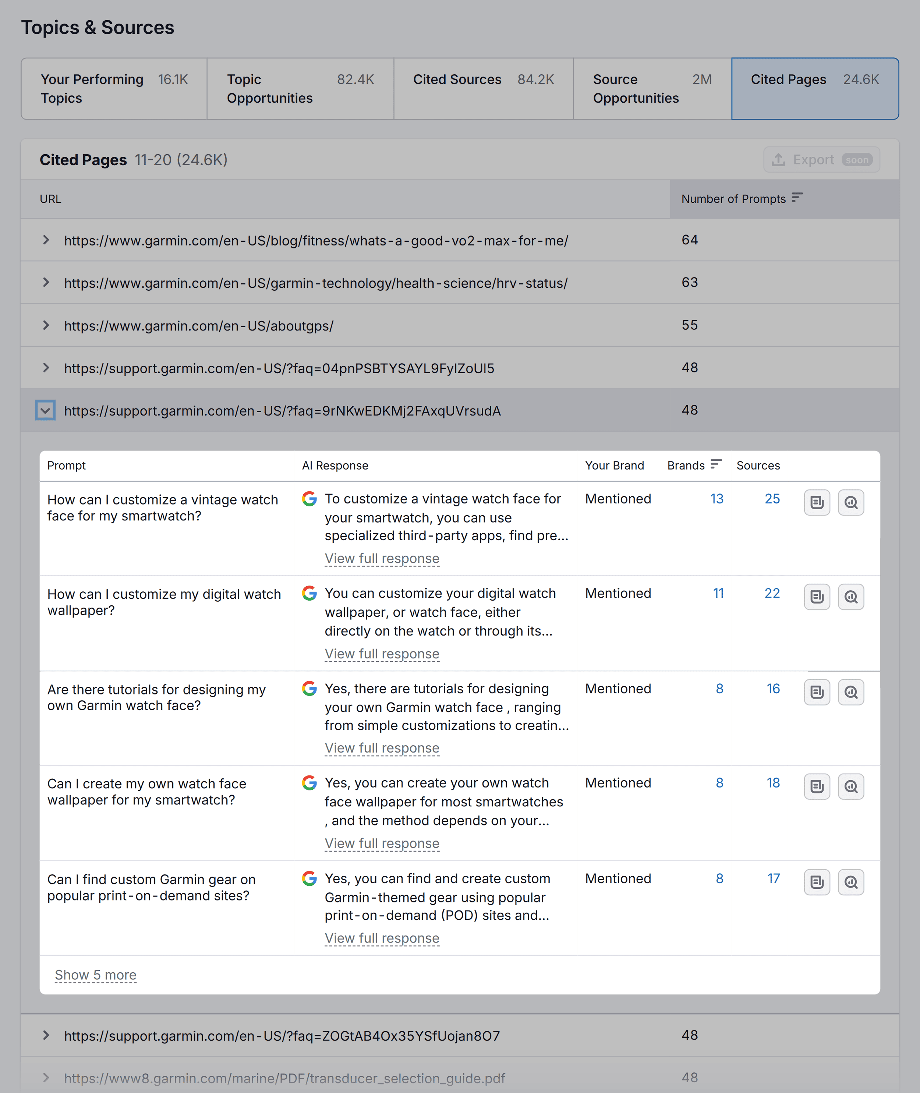Open the 13 Brands count for the vintage watch prompt

coord(716,499)
